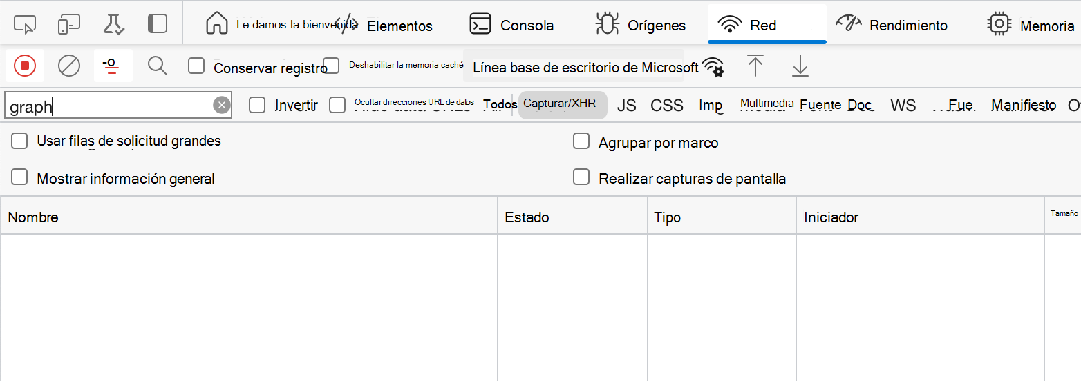Toggle device emulation icon
The height and width of the screenshot is (381, 1081).
[69, 25]
